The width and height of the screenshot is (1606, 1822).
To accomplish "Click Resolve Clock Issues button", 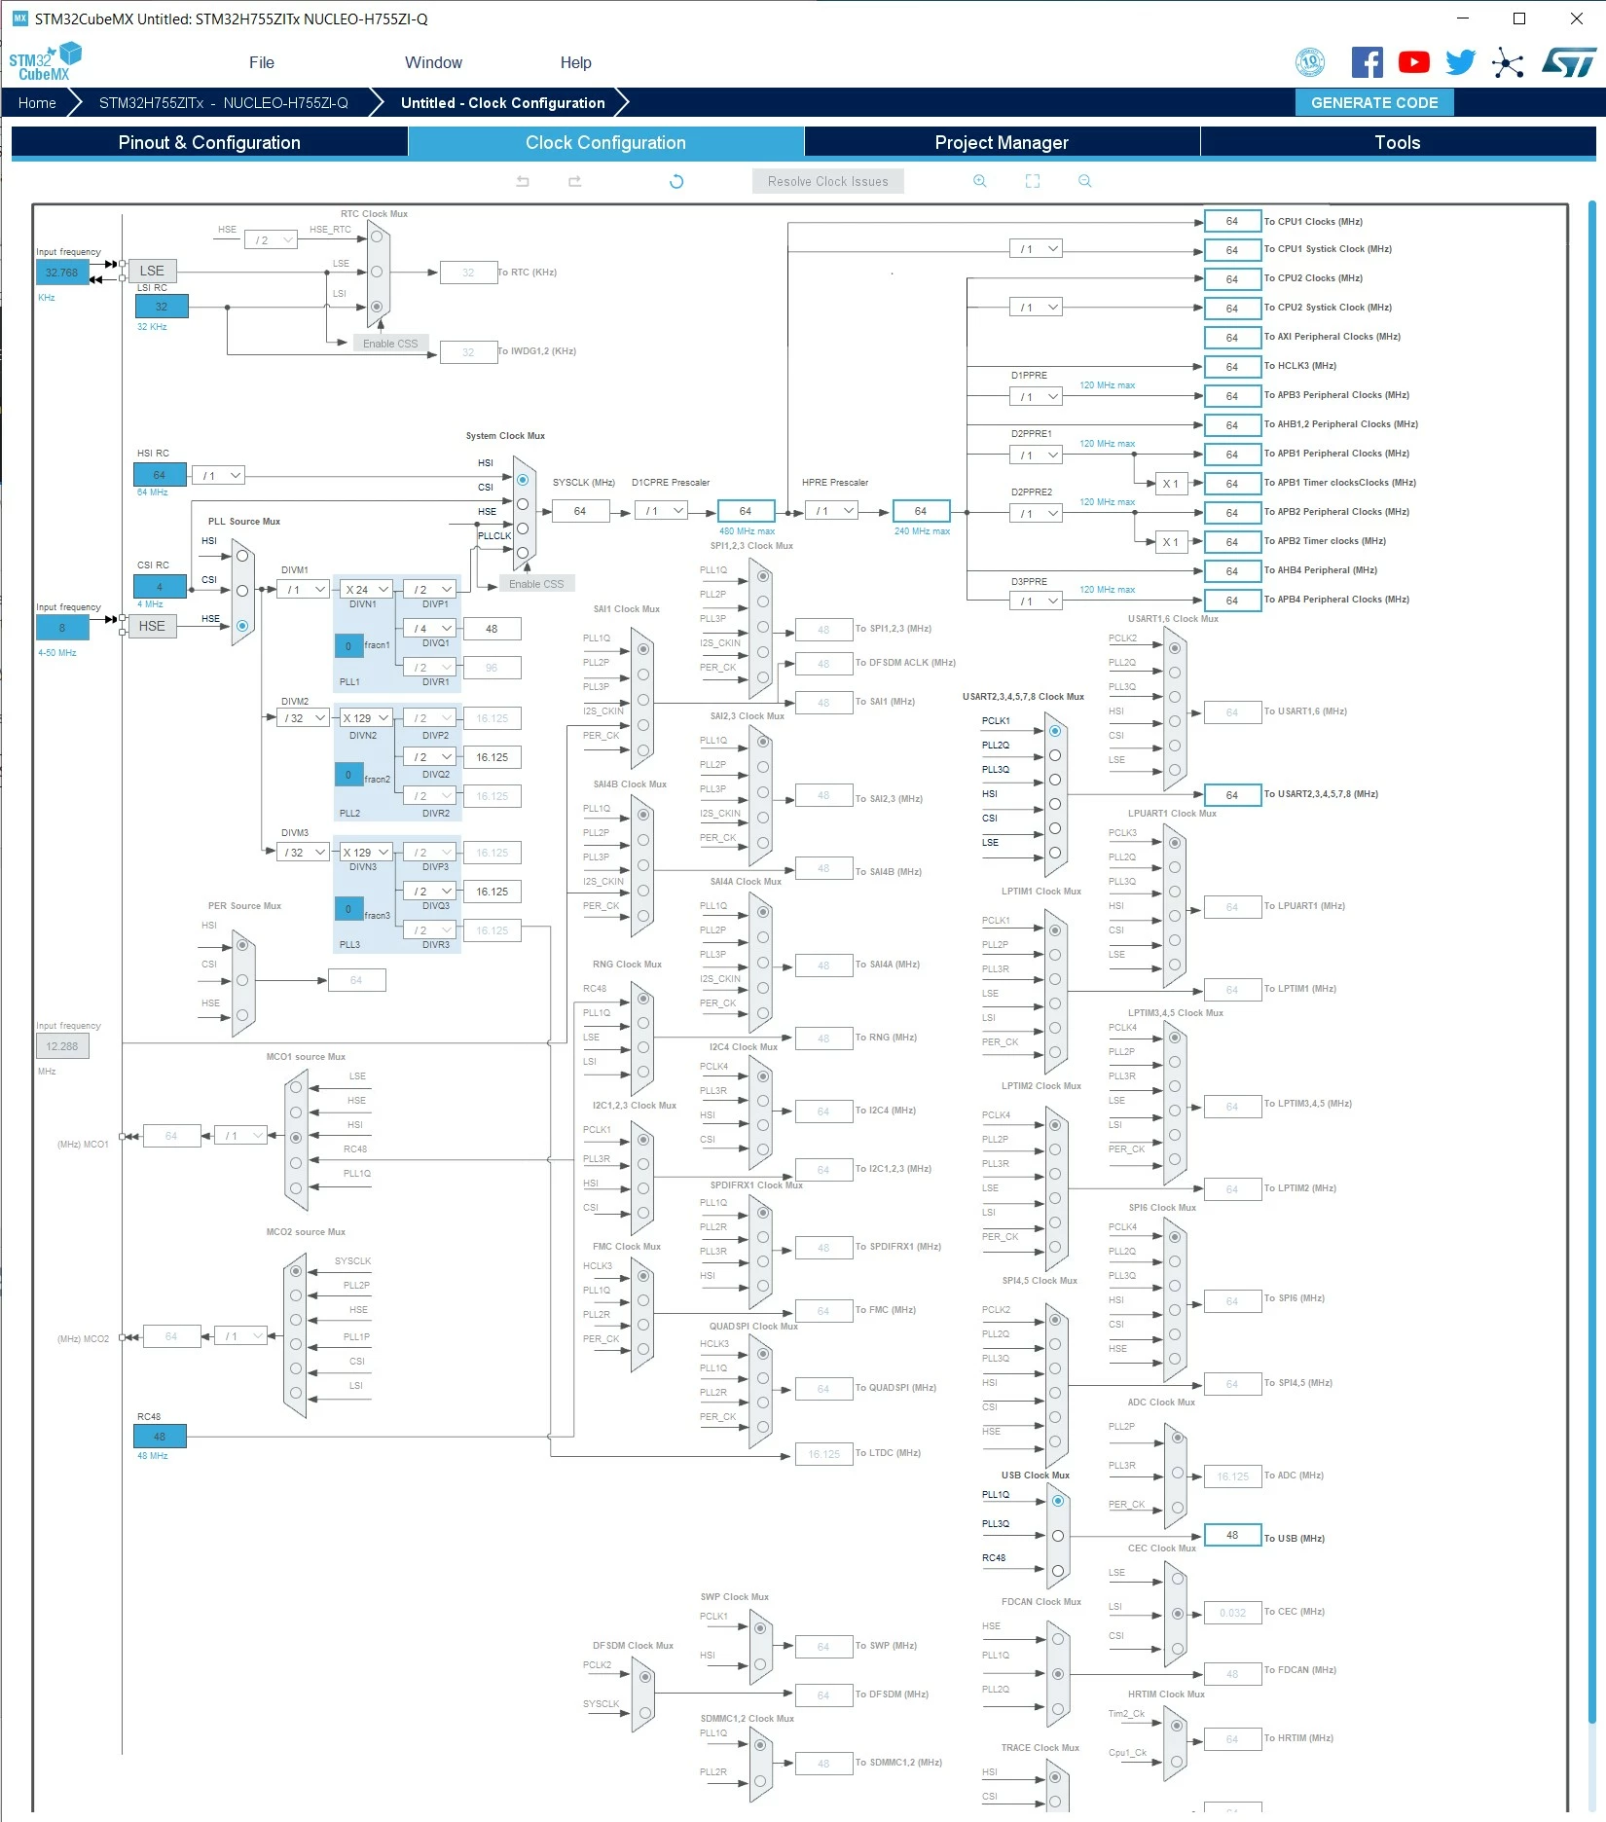I will pos(827,181).
